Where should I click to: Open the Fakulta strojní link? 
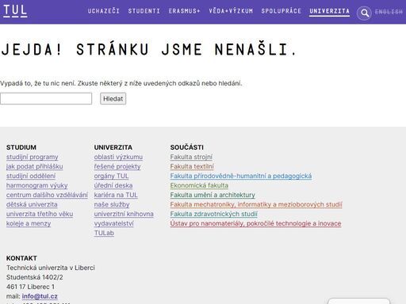191,157
